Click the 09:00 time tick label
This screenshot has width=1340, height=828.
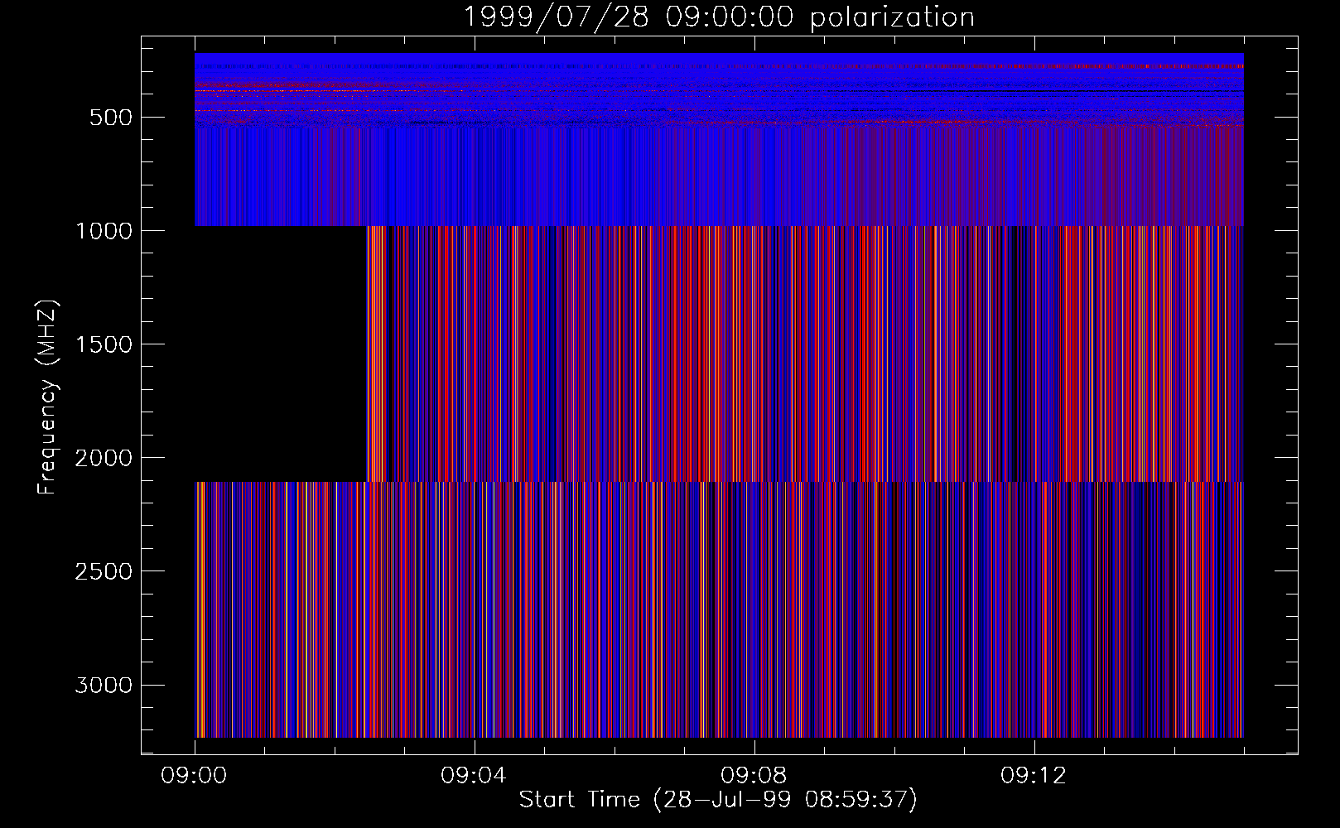coord(195,776)
